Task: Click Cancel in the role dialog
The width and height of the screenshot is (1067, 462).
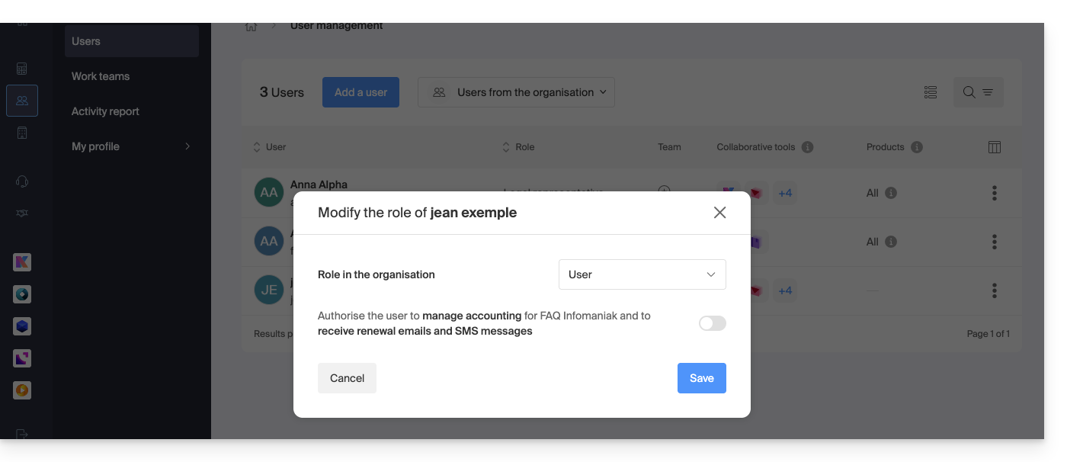Action: click(347, 378)
